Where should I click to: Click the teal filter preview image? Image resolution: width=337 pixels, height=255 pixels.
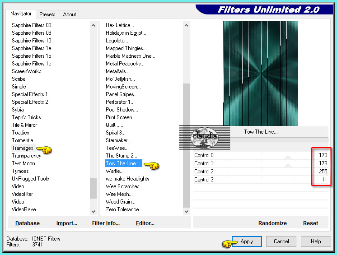point(261,74)
